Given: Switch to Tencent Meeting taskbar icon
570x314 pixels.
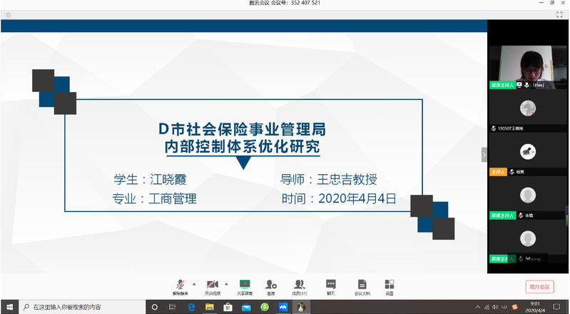Looking at the screenshot, I should pos(283,307).
